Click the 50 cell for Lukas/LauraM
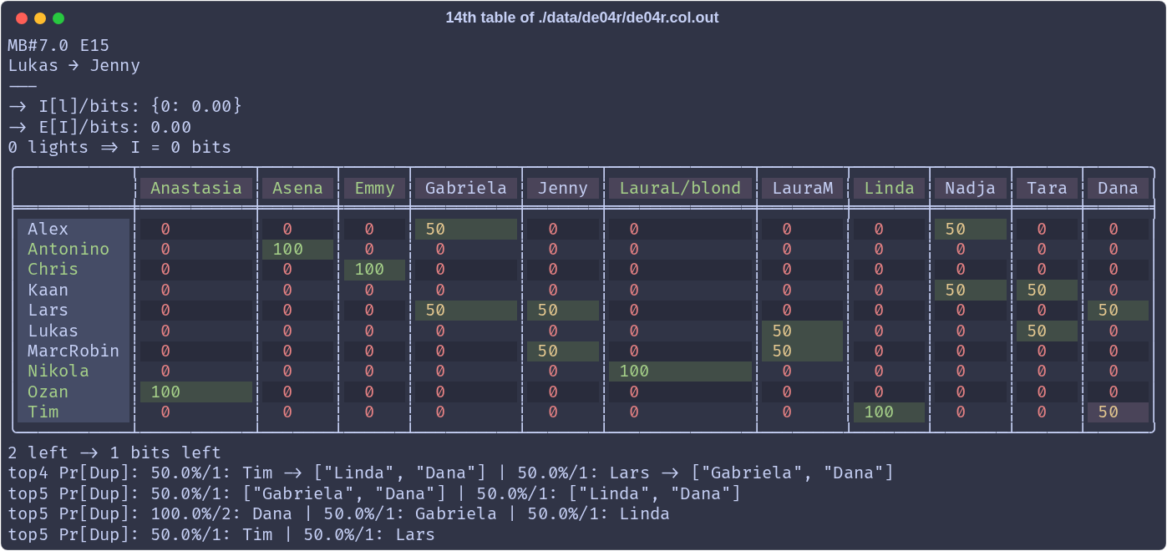1167x551 pixels. pyautogui.click(x=803, y=331)
